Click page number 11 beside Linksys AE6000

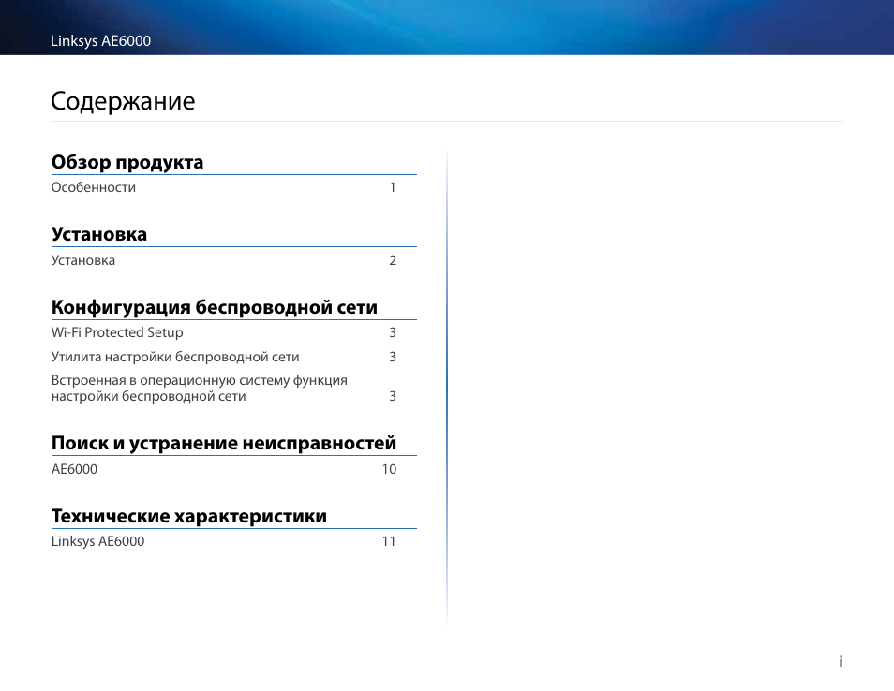pos(389,541)
